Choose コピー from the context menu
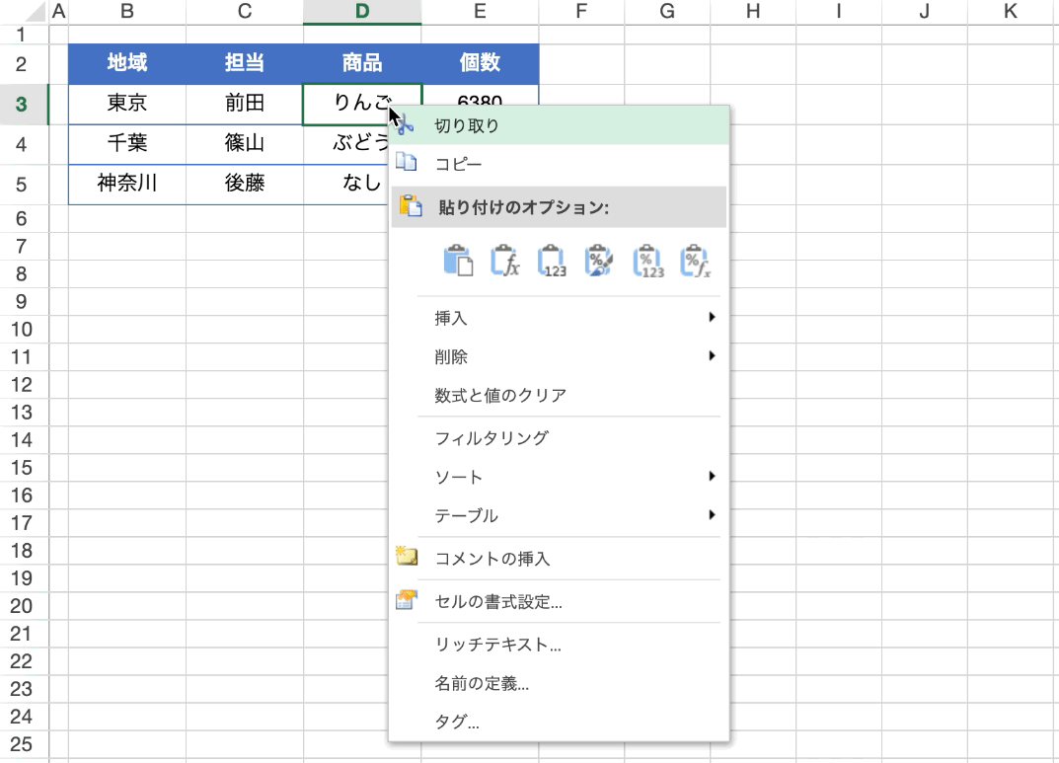This screenshot has width=1059, height=763. [x=560, y=164]
